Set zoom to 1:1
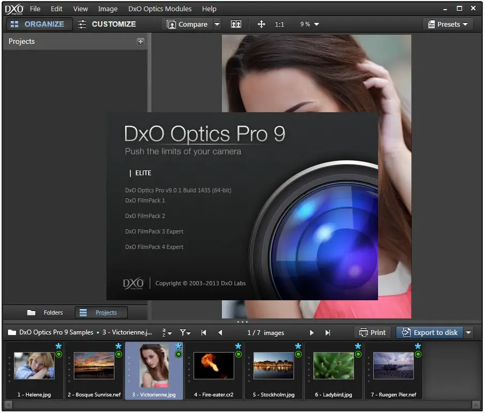 click(279, 25)
